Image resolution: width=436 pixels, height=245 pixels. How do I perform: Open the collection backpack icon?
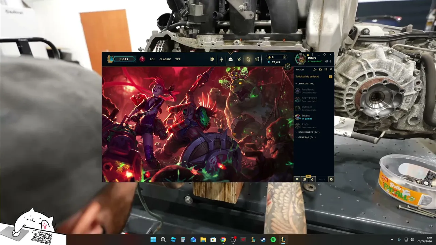point(230,59)
